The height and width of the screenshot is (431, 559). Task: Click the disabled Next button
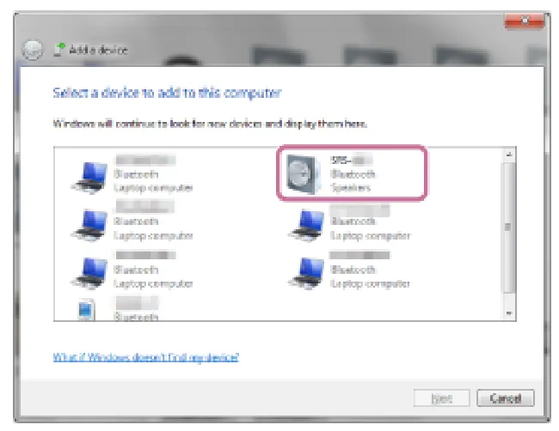pyautogui.click(x=441, y=398)
